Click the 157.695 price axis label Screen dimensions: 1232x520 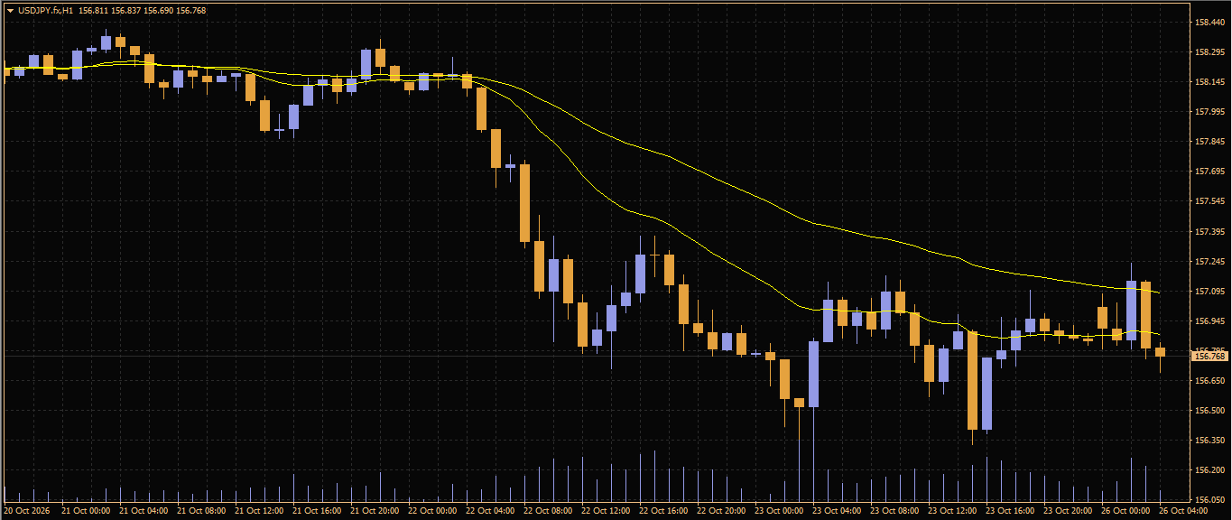[x=1209, y=172]
